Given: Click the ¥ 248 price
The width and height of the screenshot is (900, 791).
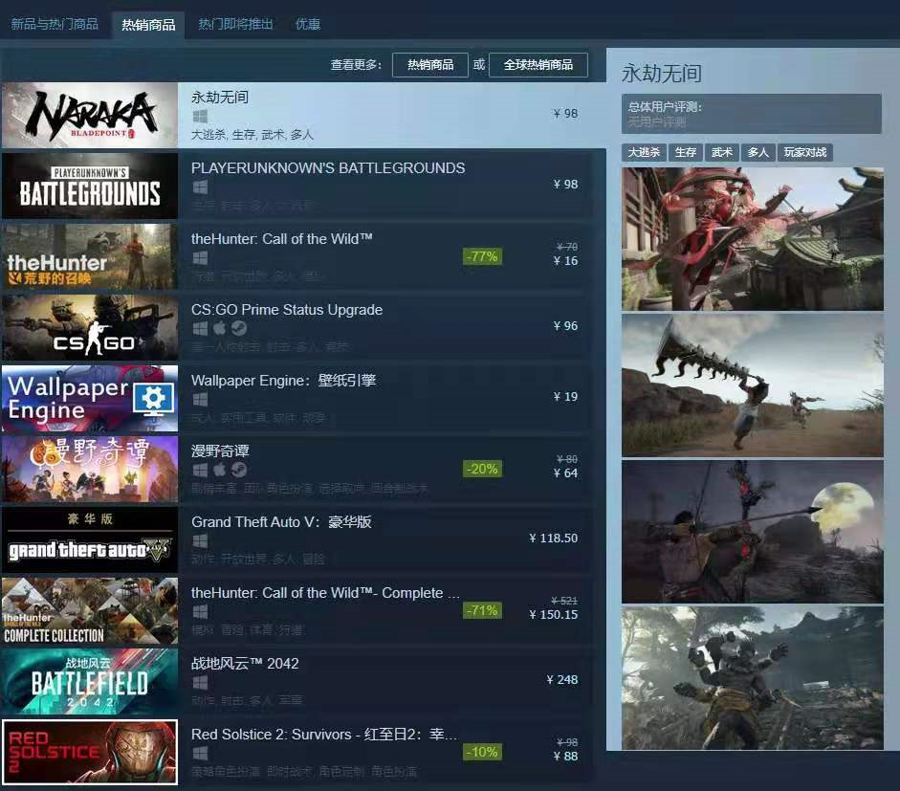Looking at the screenshot, I should pos(562,680).
